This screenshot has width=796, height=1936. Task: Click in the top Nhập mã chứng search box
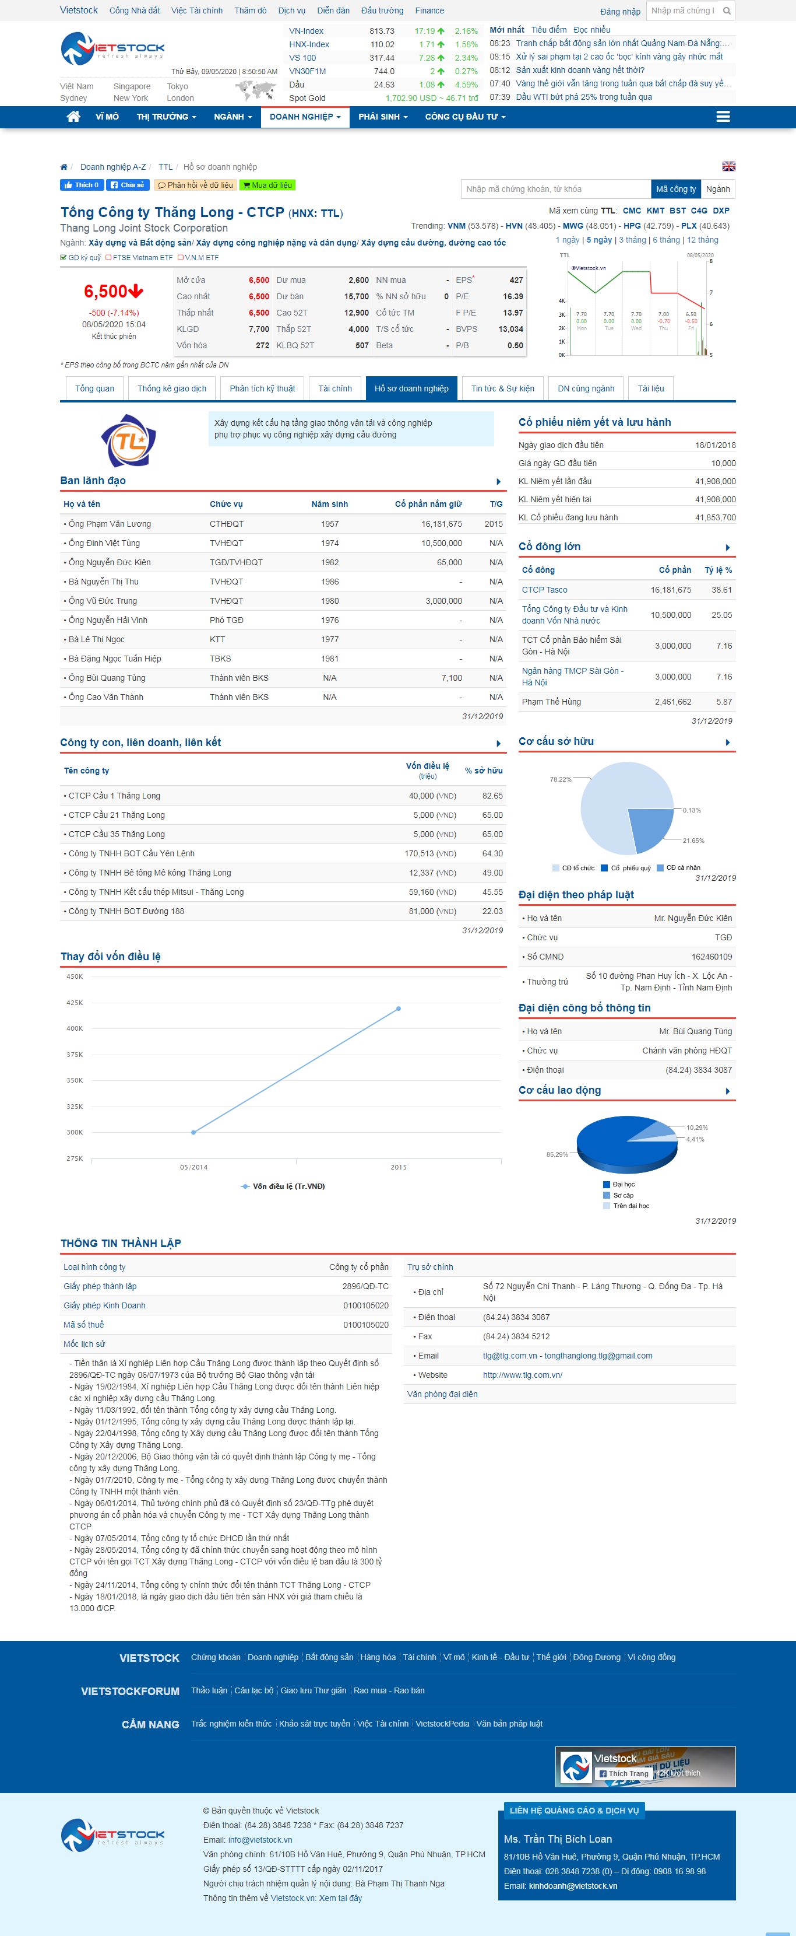pos(682,10)
